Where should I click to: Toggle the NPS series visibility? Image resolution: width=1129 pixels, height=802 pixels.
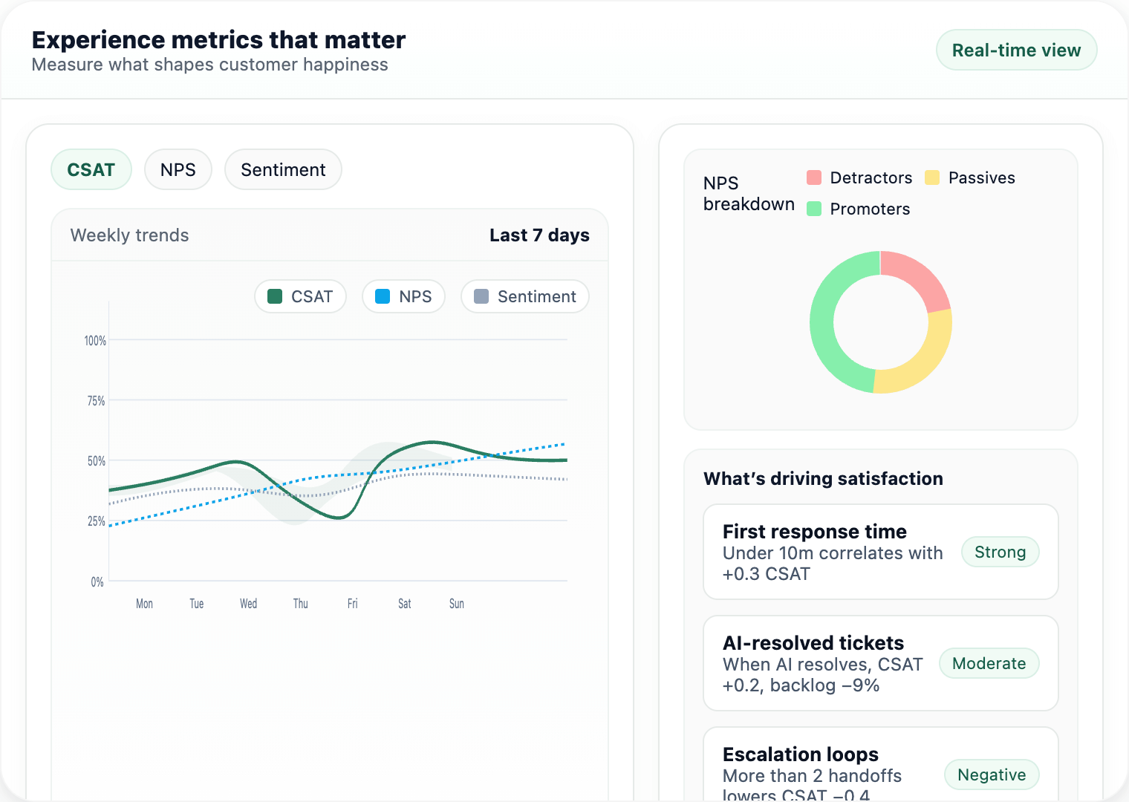[403, 296]
